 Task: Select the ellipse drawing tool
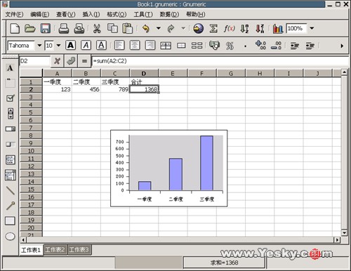coord(10,237)
